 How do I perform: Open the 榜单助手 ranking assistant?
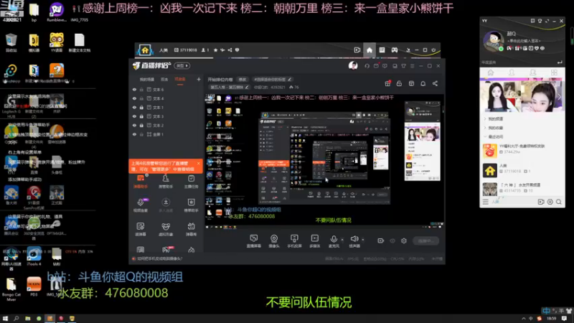191,205
